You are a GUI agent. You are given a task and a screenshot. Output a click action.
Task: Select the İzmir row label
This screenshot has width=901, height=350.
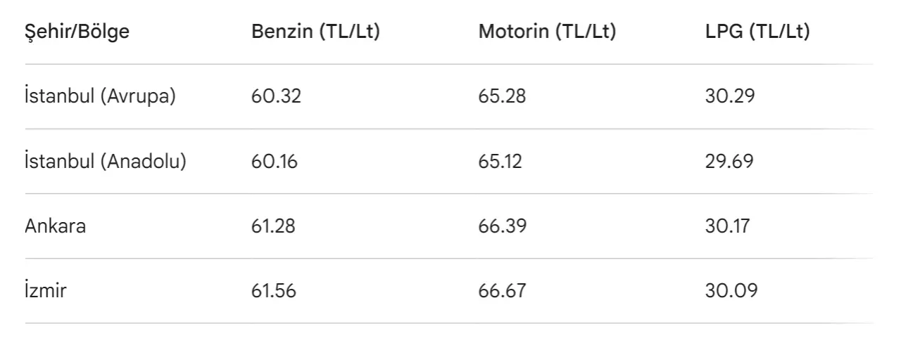point(46,290)
